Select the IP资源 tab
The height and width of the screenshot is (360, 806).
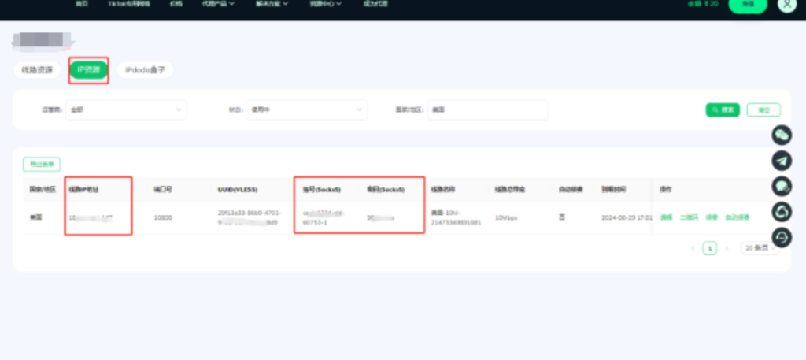[x=89, y=70]
